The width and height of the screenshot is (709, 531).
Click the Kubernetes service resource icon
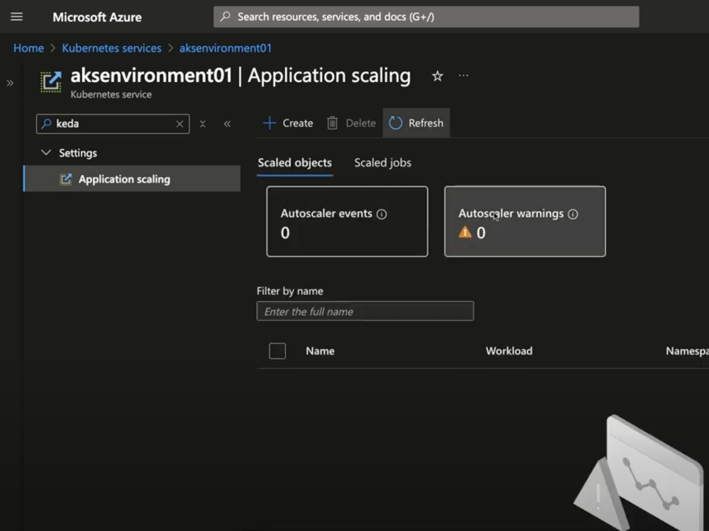click(x=51, y=82)
